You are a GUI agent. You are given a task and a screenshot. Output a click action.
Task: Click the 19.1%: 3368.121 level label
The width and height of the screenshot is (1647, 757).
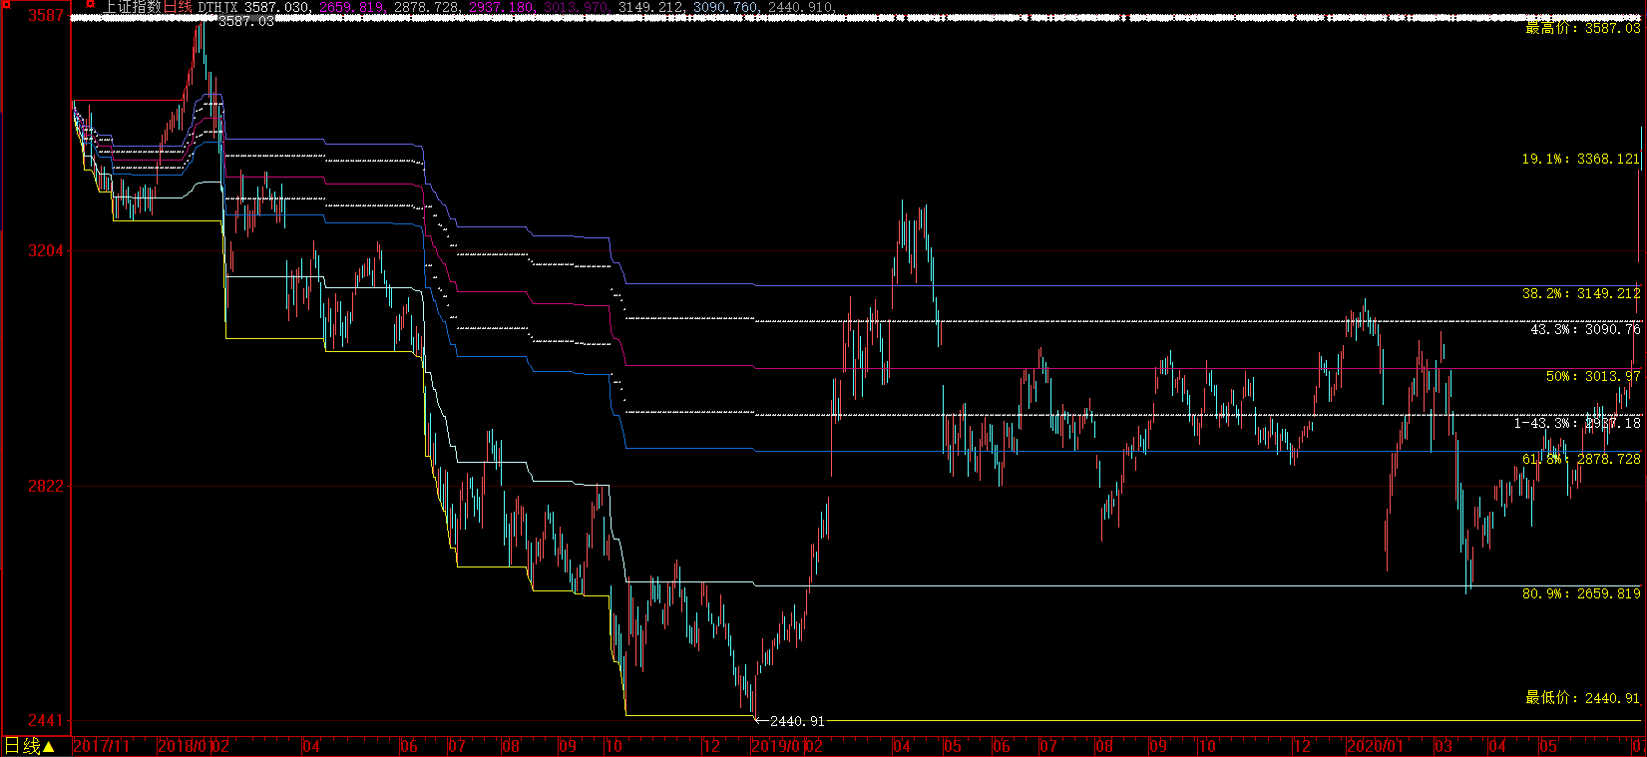[x=1580, y=159]
